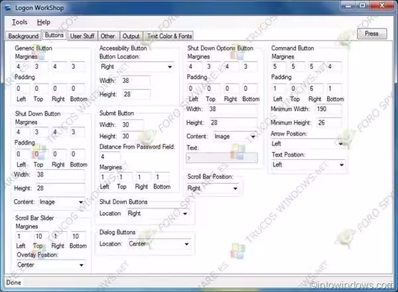Close the Logon WorkShop window
Screen dimensions: 398x292
[x=381, y=5]
